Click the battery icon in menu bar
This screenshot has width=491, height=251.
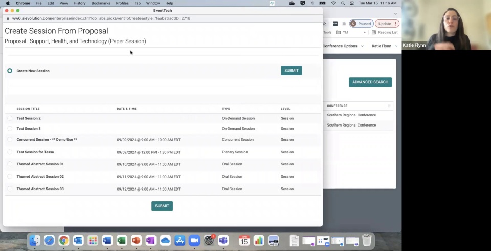(323, 3)
